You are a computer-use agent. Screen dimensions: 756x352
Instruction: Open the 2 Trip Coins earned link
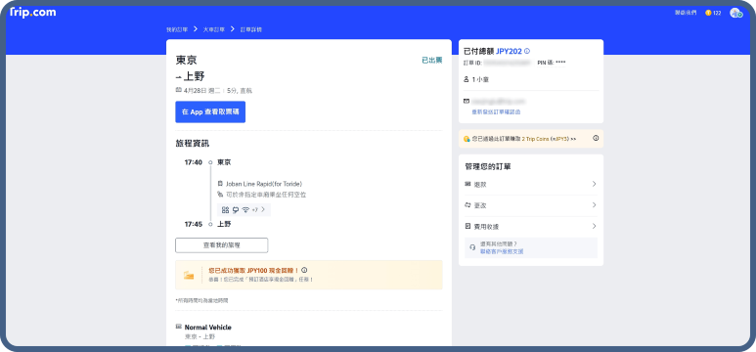coord(550,139)
